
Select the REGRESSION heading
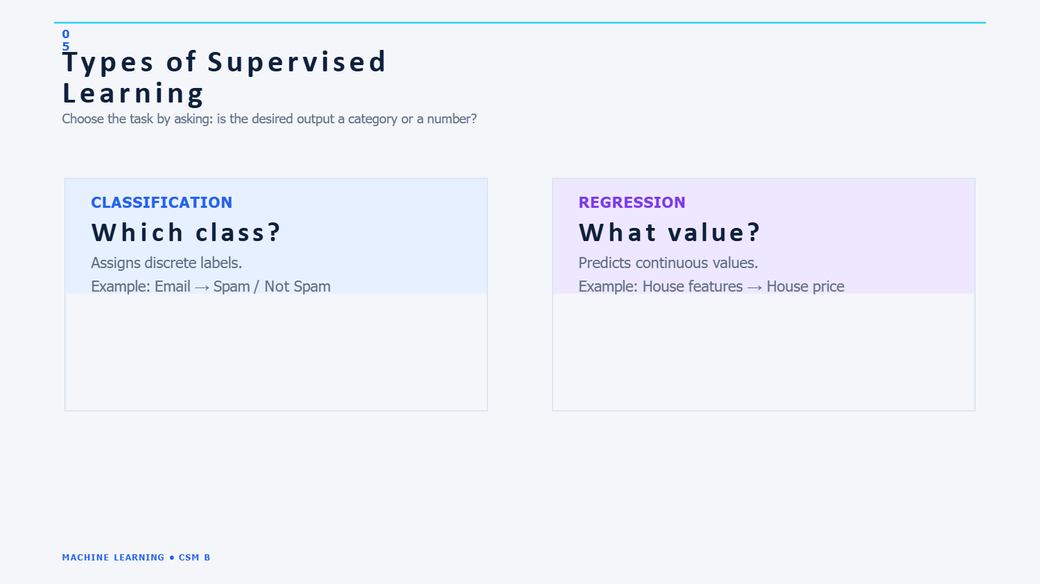632,202
